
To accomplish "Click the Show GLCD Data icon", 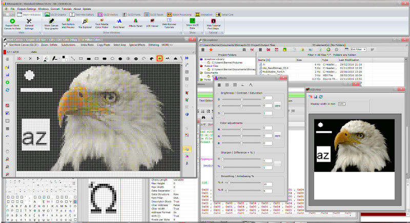I will point(193,21).
